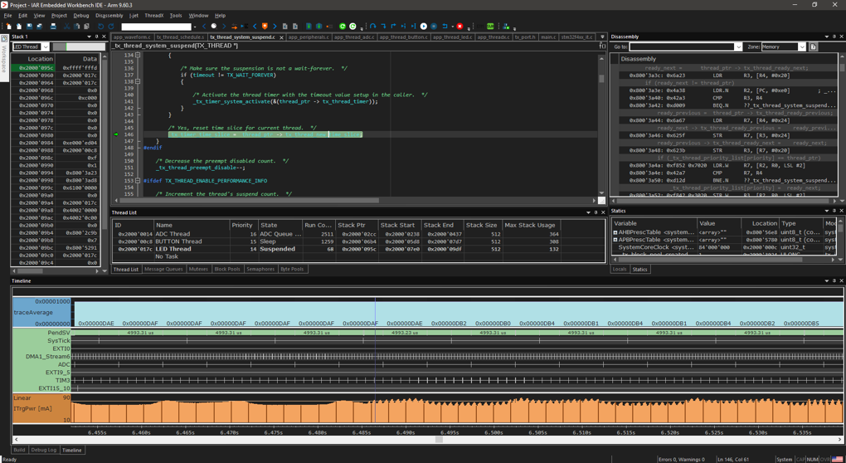
Task: Switch to the Locals tab
Action: (x=620, y=269)
